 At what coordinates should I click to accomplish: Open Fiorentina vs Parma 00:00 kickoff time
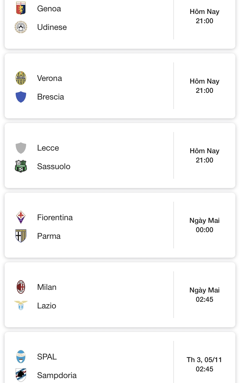click(x=204, y=230)
